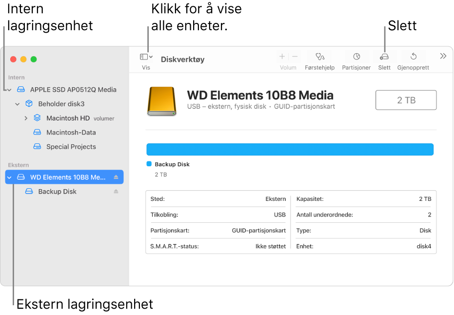This screenshot has width=454, height=315.
Task: Show more toolbar items via double chevron
Action: click(x=443, y=56)
